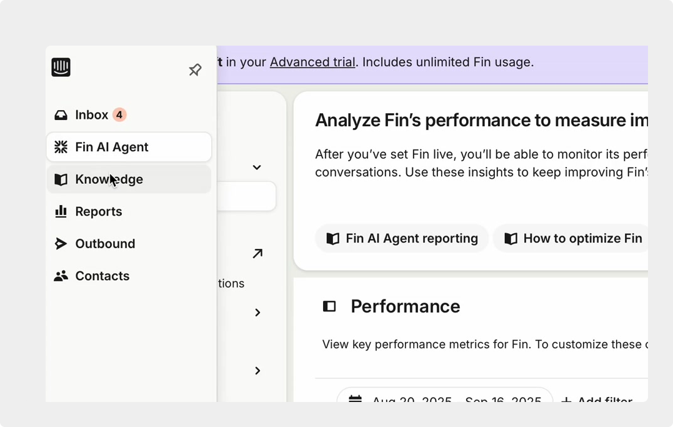The width and height of the screenshot is (673, 427).
Task: Click the Inbox unread count badge
Action: (119, 115)
